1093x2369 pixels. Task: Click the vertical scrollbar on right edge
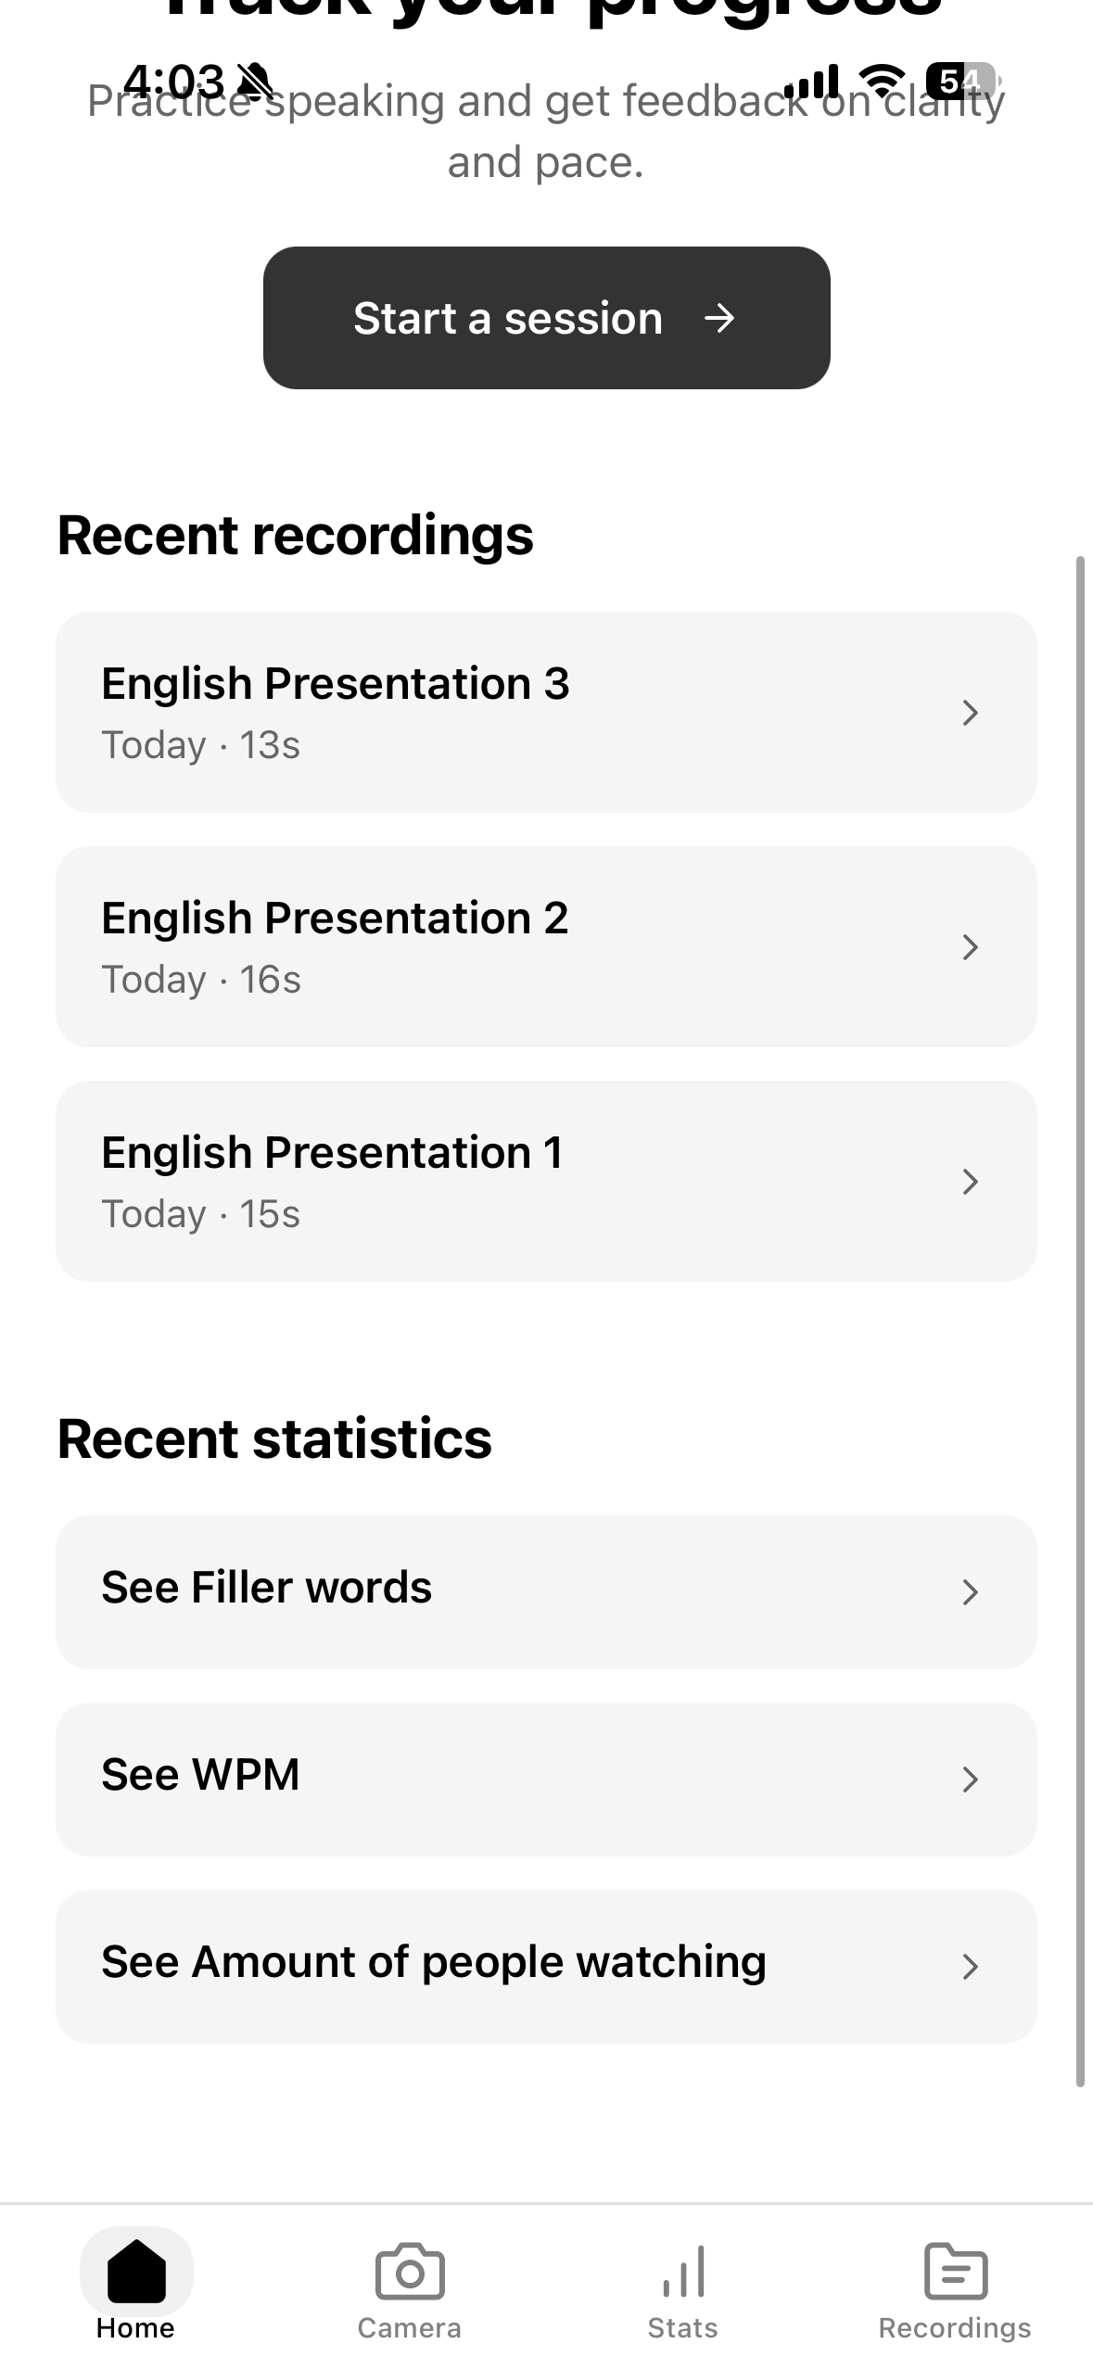pyautogui.click(x=1080, y=1321)
